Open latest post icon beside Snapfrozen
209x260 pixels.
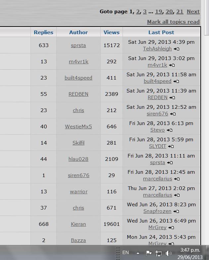[176, 212]
